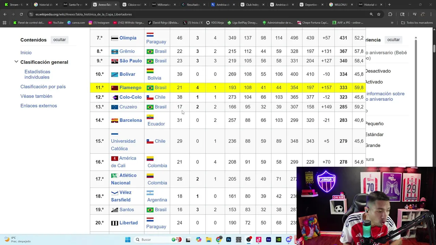Open the Todos los marcadores folder

click(417, 22)
